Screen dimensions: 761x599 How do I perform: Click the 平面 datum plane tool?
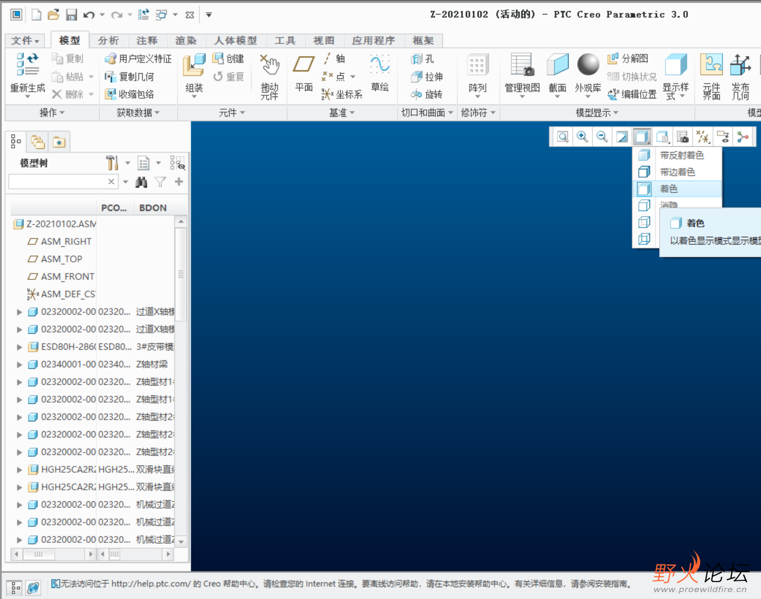click(x=304, y=74)
